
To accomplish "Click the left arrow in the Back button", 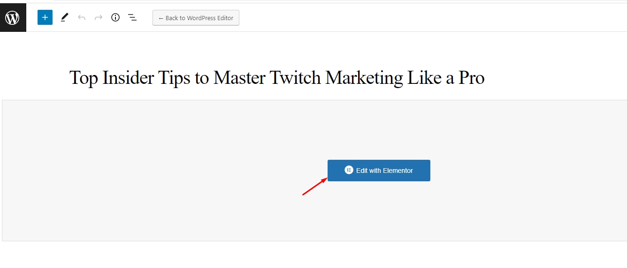I will click(161, 18).
